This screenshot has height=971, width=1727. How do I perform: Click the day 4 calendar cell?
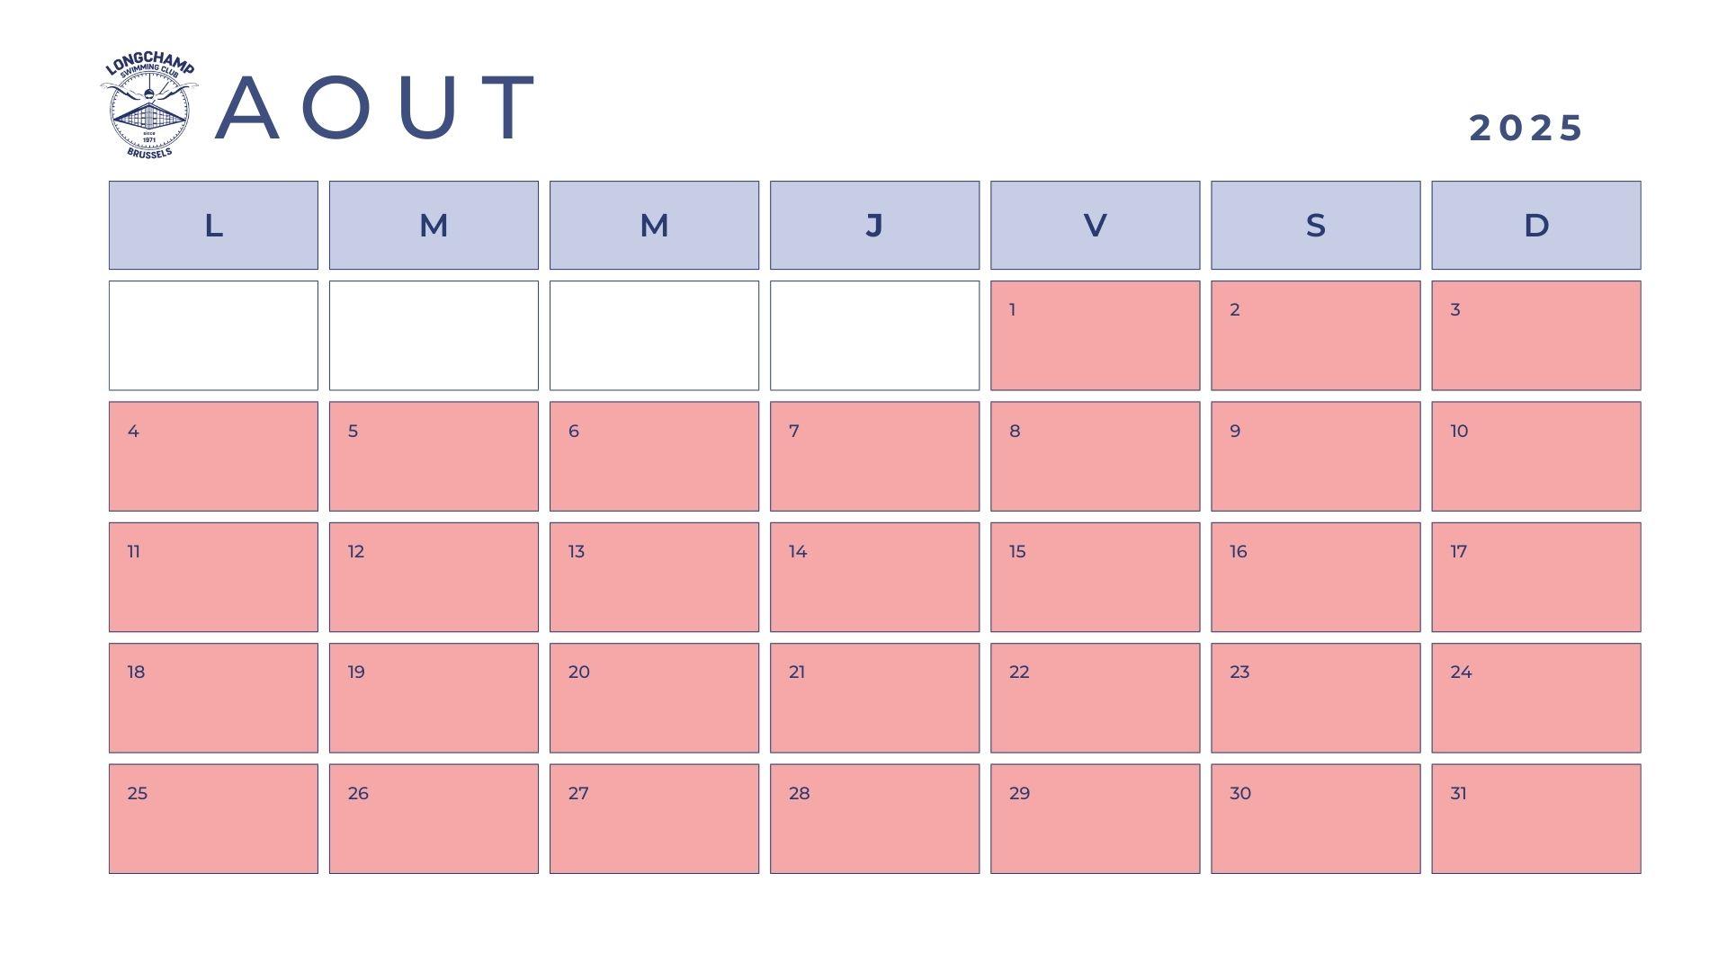click(x=213, y=456)
